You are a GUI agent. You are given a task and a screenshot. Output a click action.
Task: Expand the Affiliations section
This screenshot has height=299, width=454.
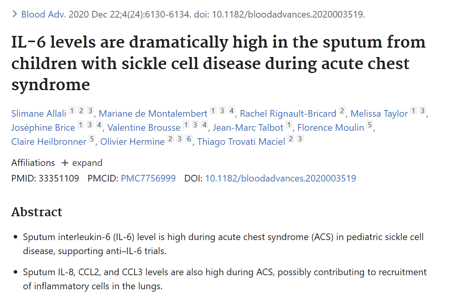click(x=82, y=163)
